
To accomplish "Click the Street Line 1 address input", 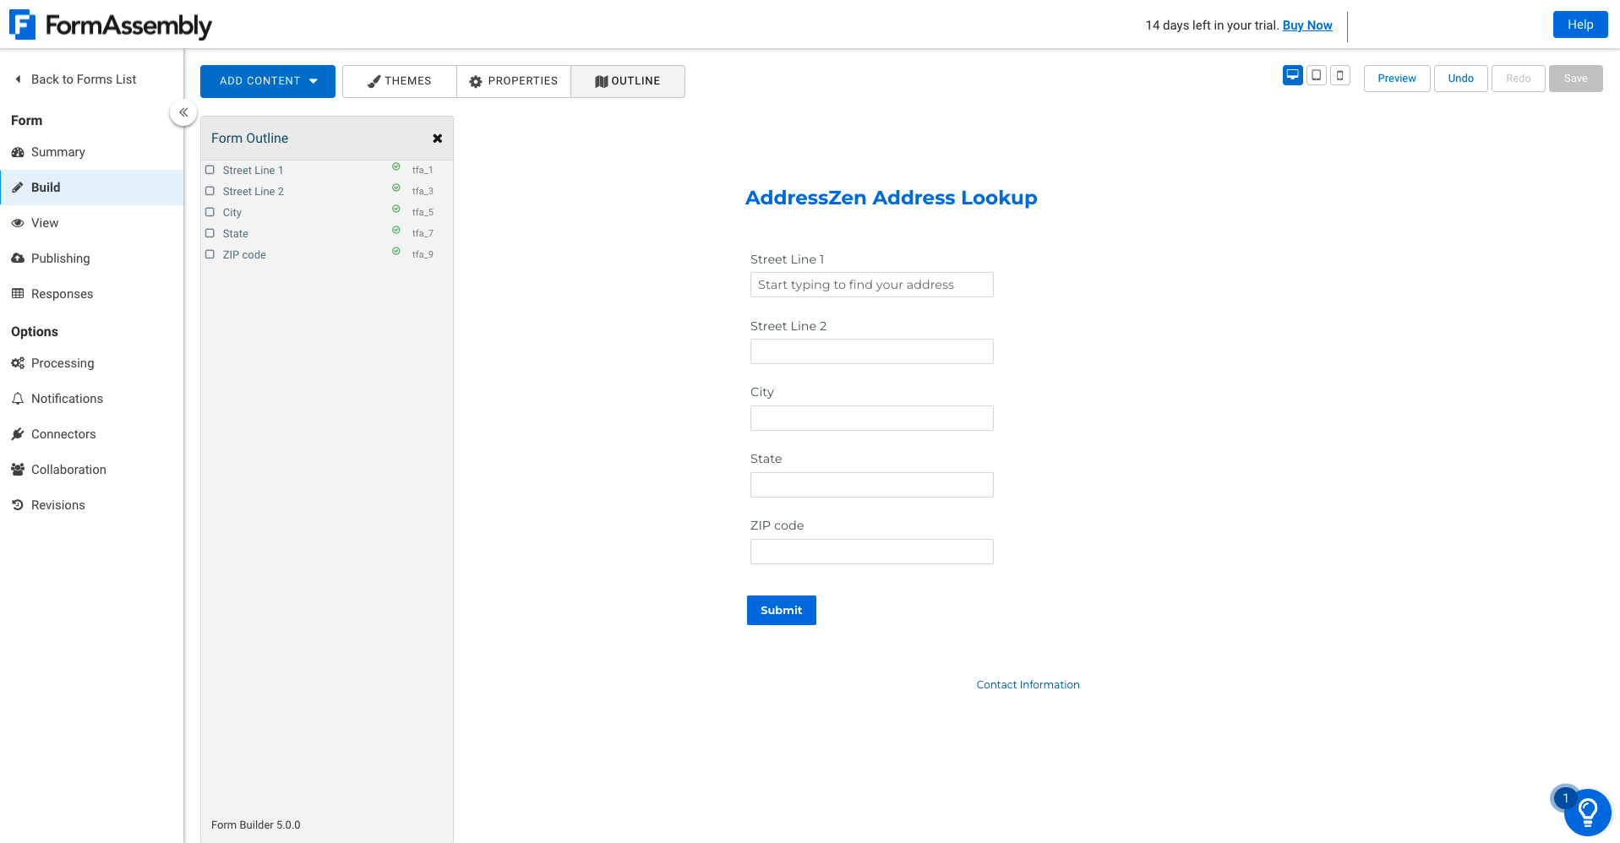I will click(871, 285).
